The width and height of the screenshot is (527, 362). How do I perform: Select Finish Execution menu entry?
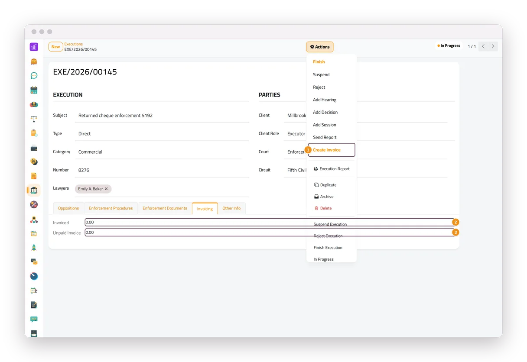click(x=328, y=248)
